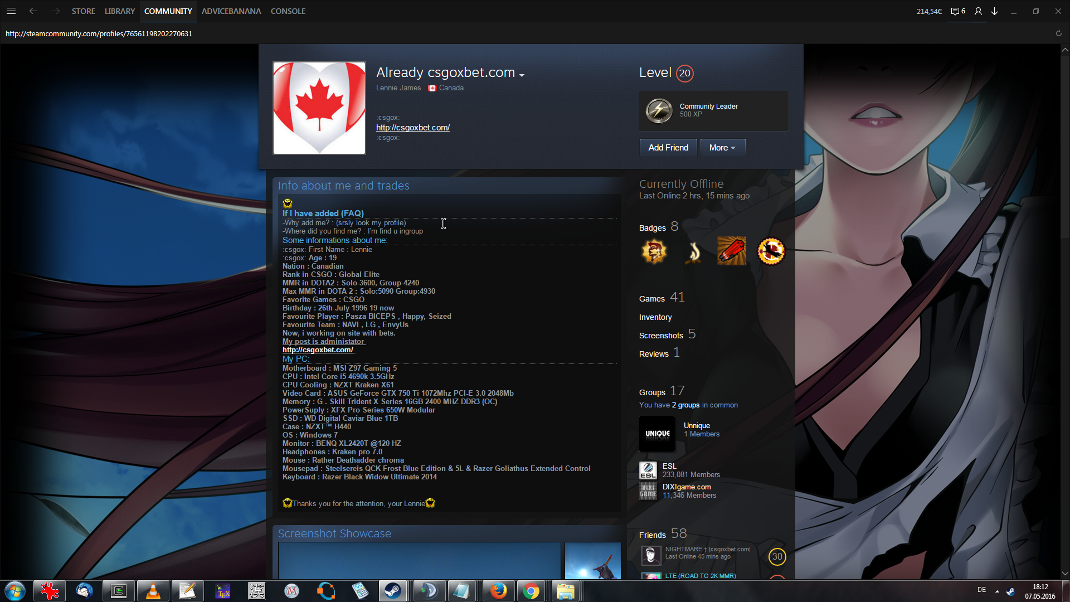Expand the profile name history arrow
The height and width of the screenshot is (602, 1070).
coord(522,75)
